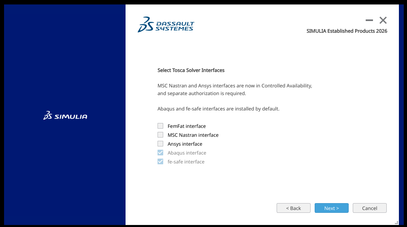Click the SIMULIA logo on blue panel
This screenshot has height=227, width=407.
click(65, 115)
